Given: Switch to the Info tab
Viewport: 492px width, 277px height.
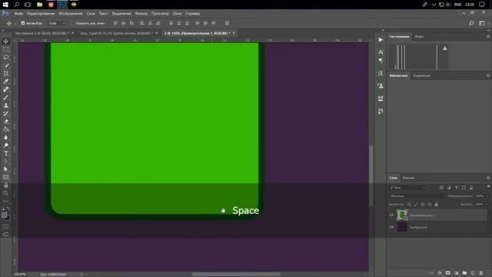Looking at the screenshot, I should [419, 36].
